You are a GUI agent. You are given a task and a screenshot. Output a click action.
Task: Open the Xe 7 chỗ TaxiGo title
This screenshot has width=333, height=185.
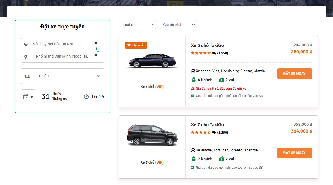[x=207, y=125]
